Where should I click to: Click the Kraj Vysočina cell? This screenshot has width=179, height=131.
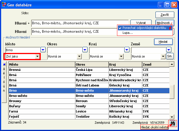pyautogui.click(x=125, y=75)
